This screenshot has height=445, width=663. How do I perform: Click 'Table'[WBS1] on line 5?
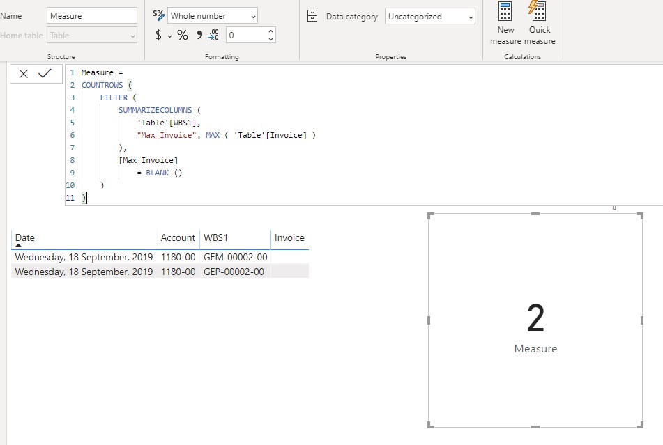[x=168, y=123]
